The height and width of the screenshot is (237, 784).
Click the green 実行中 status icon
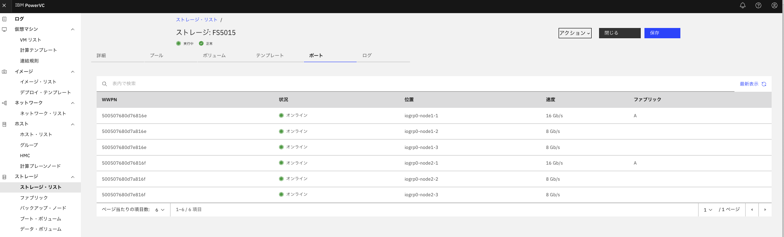point(178,43)
